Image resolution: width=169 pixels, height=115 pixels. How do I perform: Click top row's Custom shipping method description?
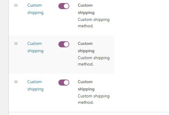click(x=94, y=23)
